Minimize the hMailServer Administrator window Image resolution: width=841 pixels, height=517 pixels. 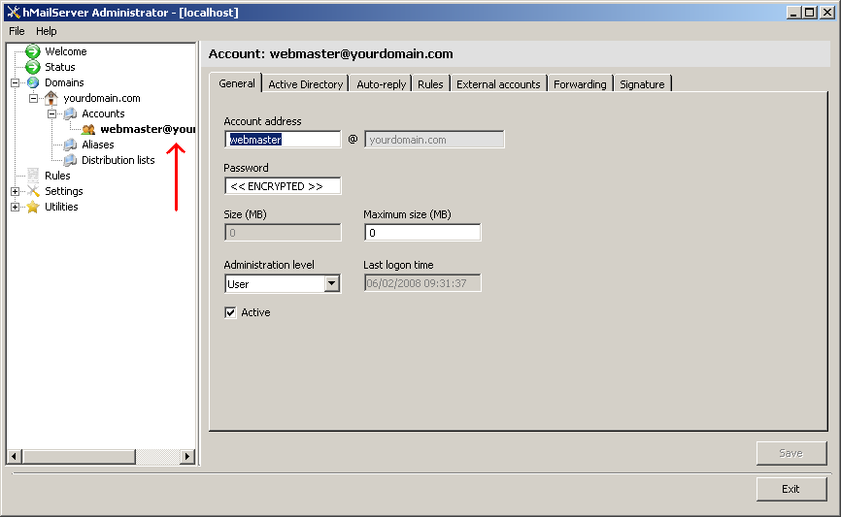[x=794, y=12]
